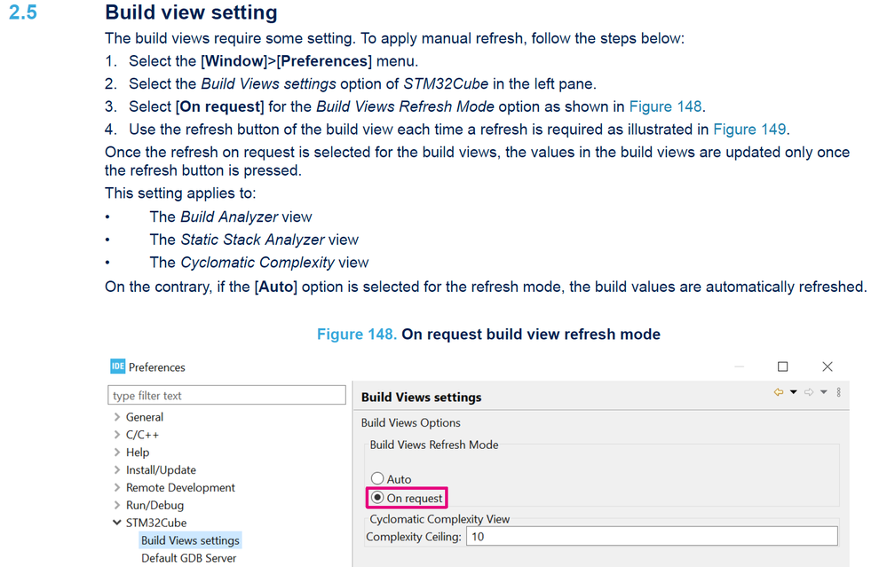Image resolution: width=887 pixels, height=567 pixels.
Task: Open the back-navigation history dropdown arrow
Action: point(793,391)
